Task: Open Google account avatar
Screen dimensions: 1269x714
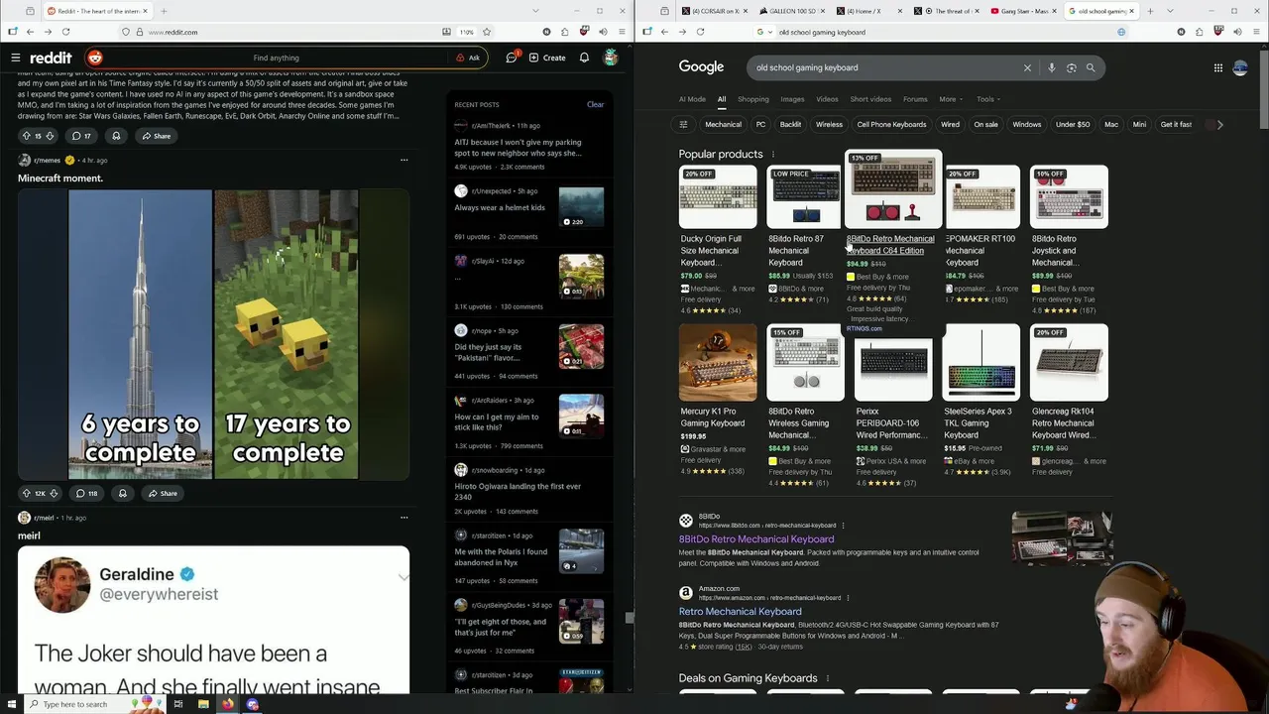Action: [x=1240, y=67]
